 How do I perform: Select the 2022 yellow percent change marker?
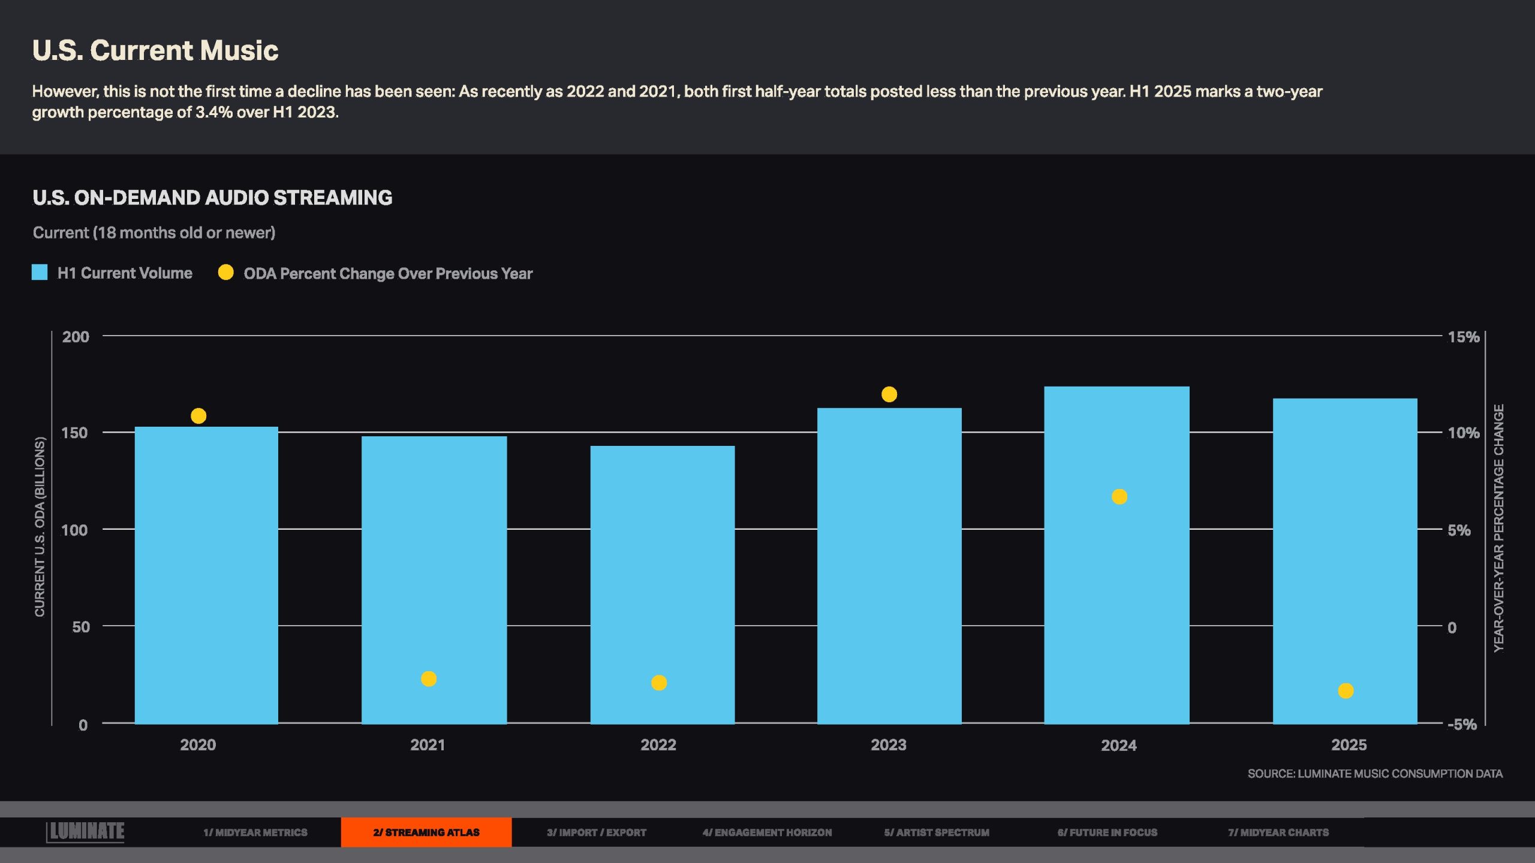659,683
